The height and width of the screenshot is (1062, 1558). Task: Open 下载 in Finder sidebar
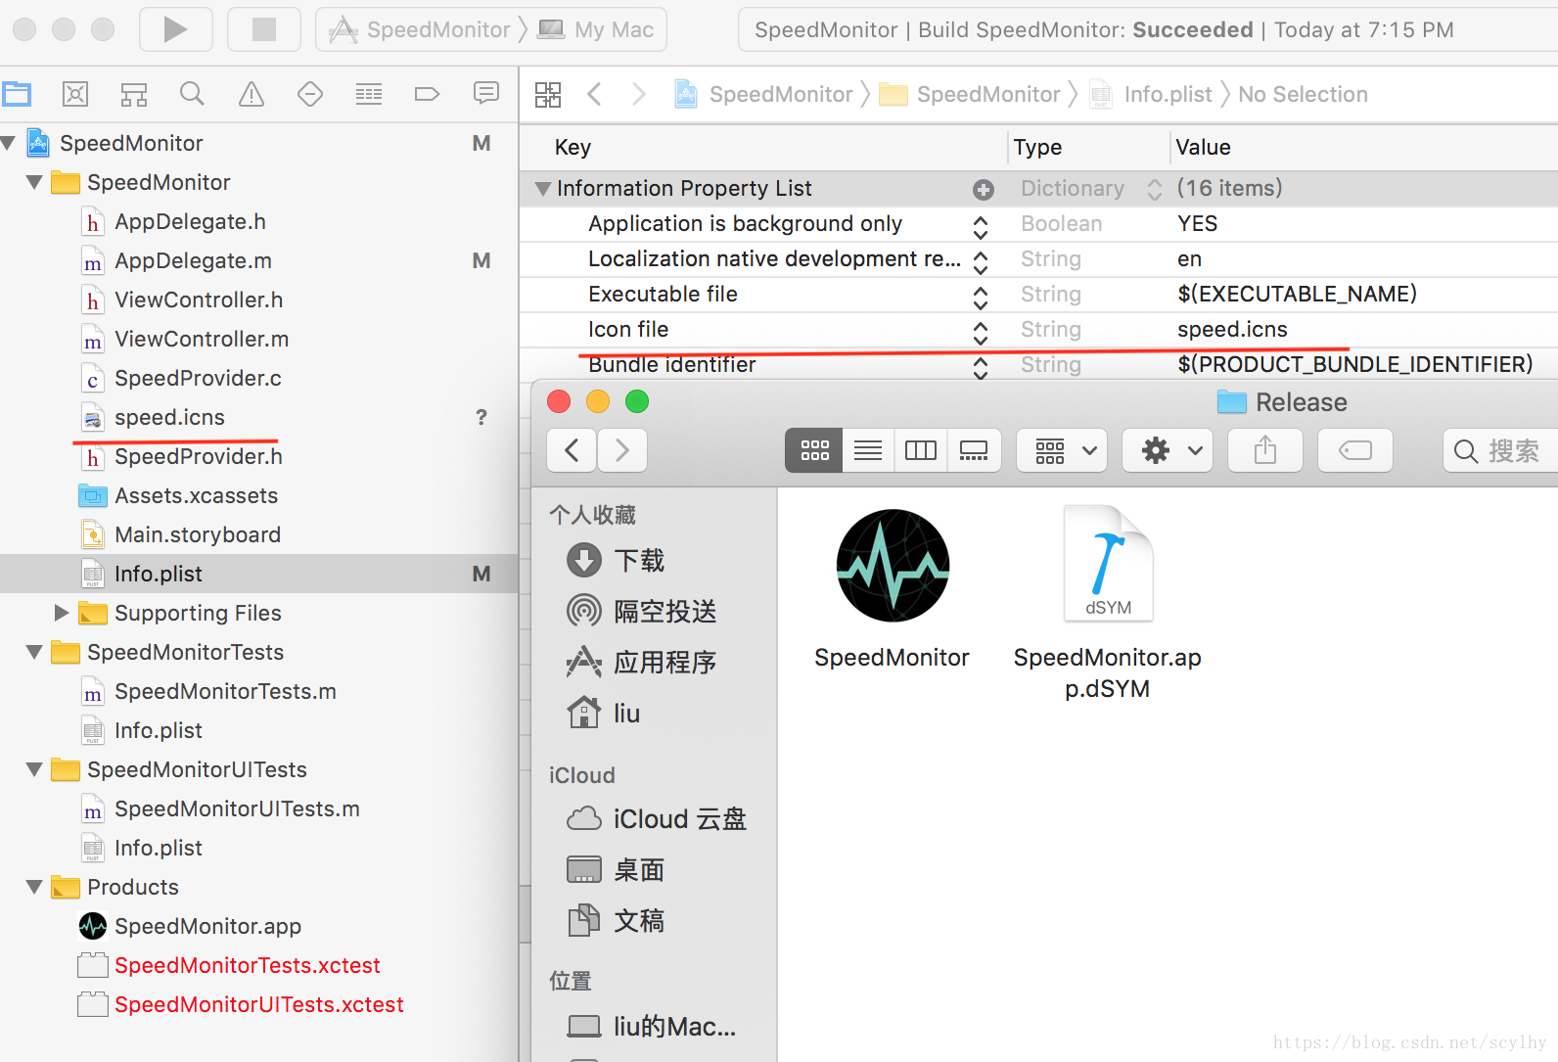[x=617, y=561]
